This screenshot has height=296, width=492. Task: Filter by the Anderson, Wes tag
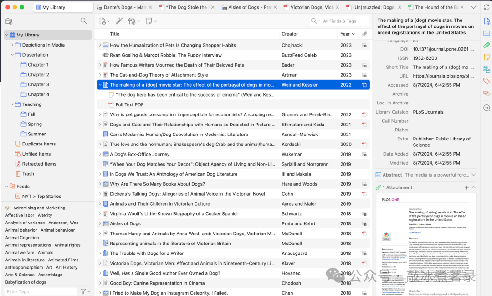(63, 223)
